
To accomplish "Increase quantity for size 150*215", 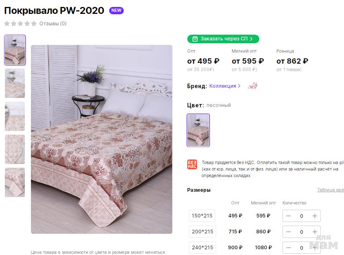I will [315, 216].
